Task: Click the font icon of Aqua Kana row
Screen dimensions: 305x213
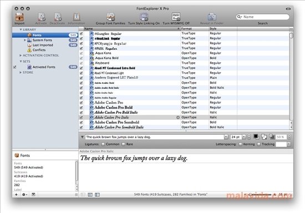Action: (x=91, y=53)
